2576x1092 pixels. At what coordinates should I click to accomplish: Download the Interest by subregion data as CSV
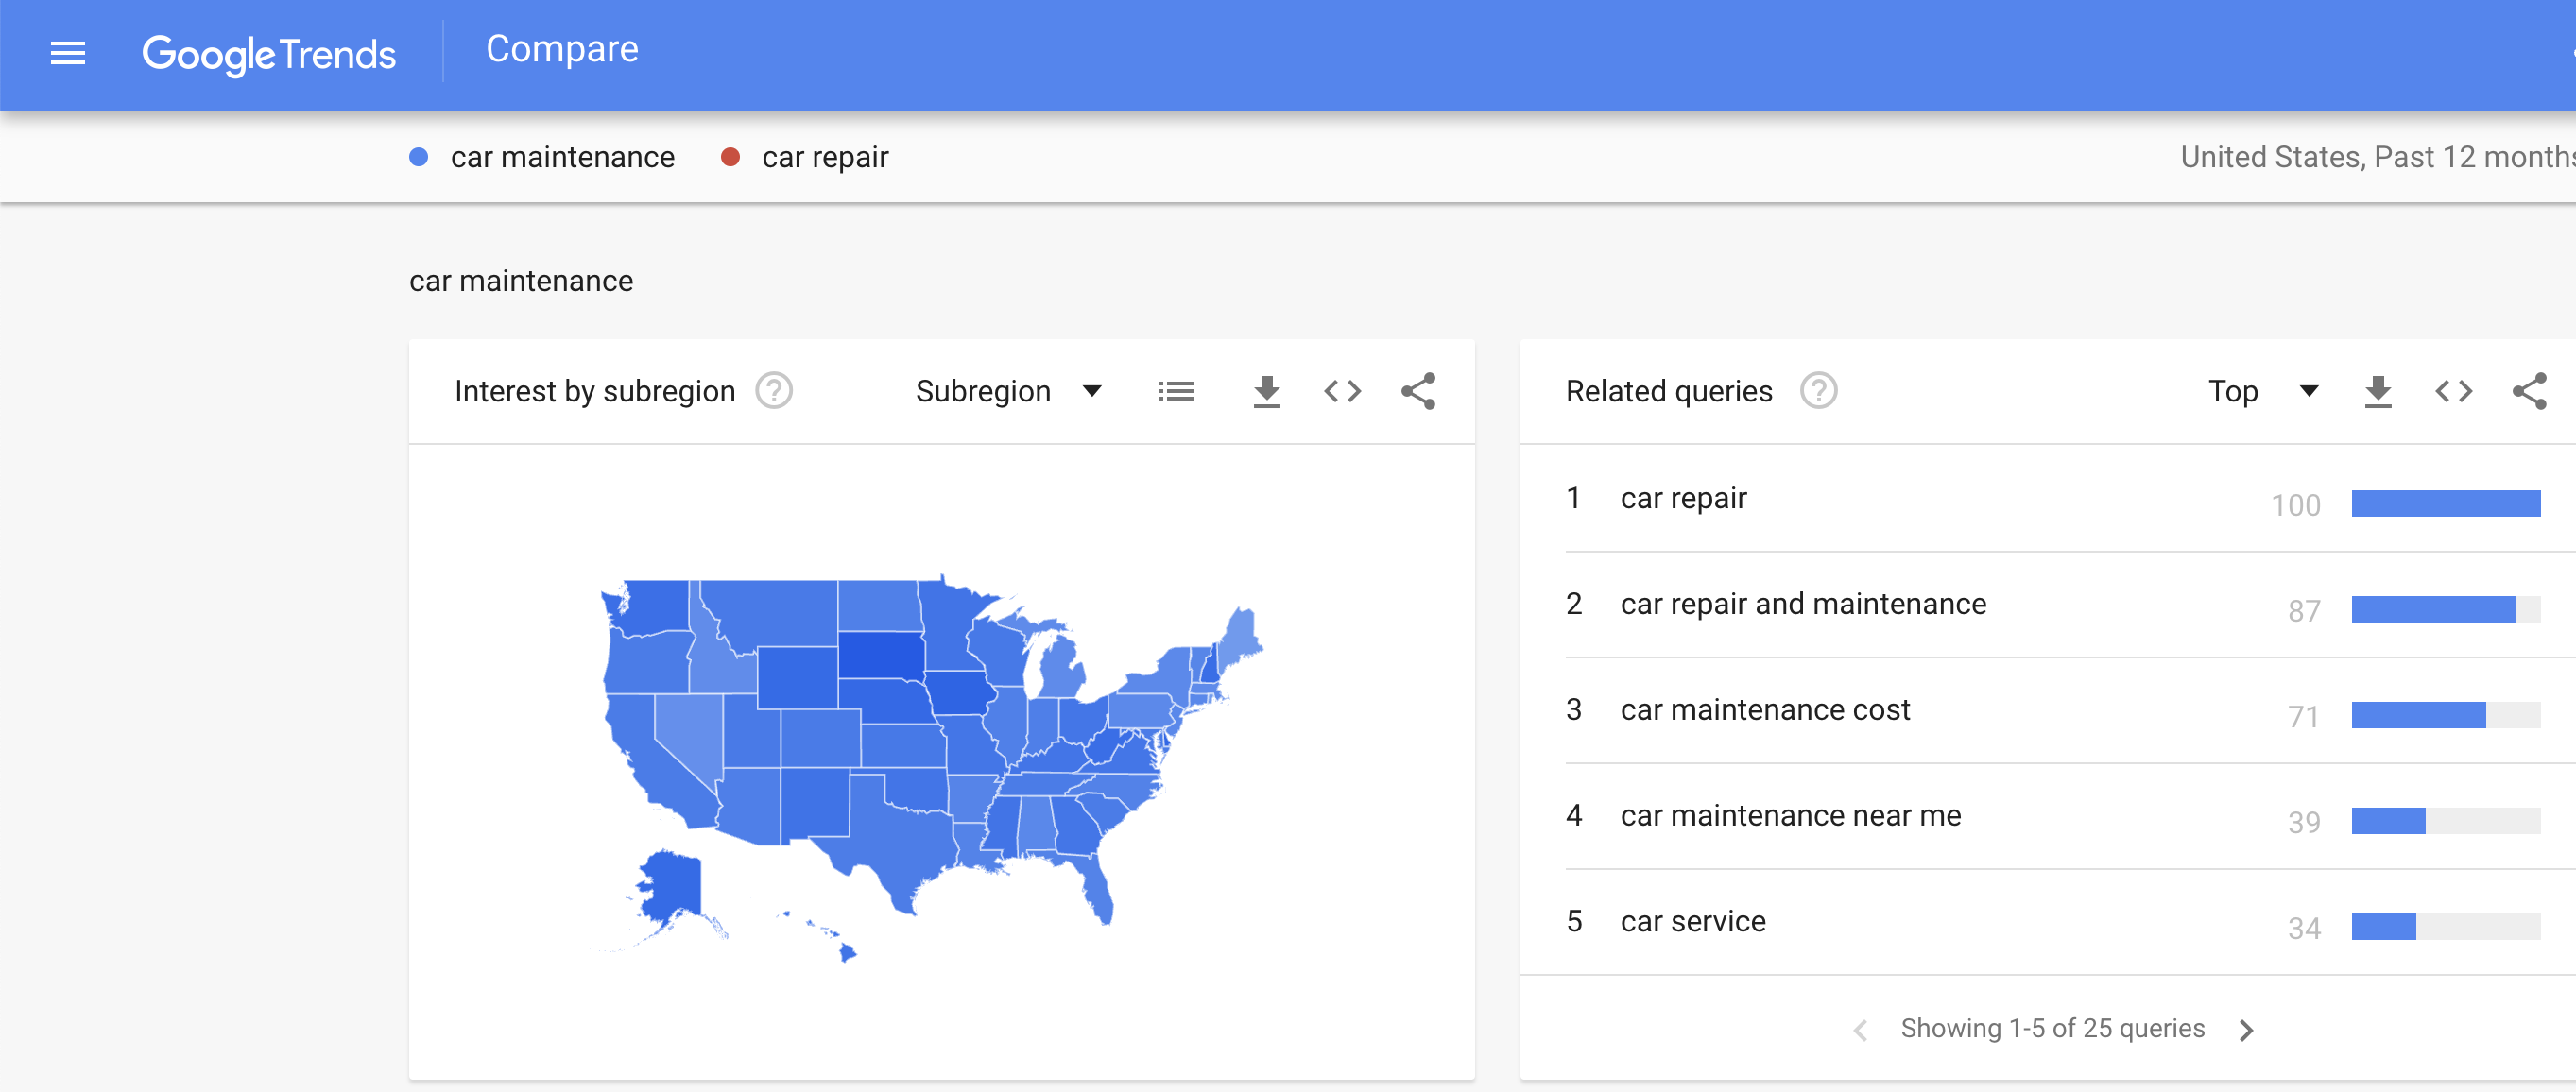[1267, 391]
